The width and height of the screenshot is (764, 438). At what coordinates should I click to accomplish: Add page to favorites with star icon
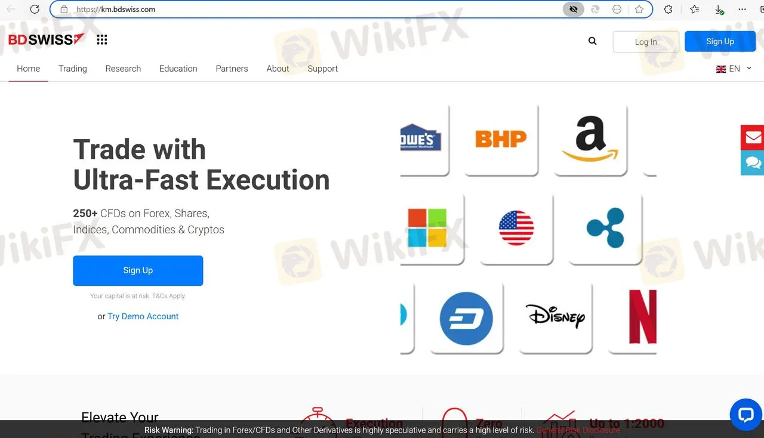click(639, 10)
